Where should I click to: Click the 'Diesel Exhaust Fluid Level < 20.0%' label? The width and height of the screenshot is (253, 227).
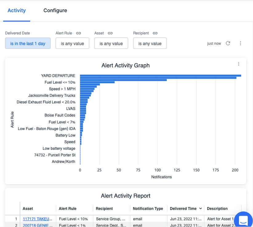46,102
